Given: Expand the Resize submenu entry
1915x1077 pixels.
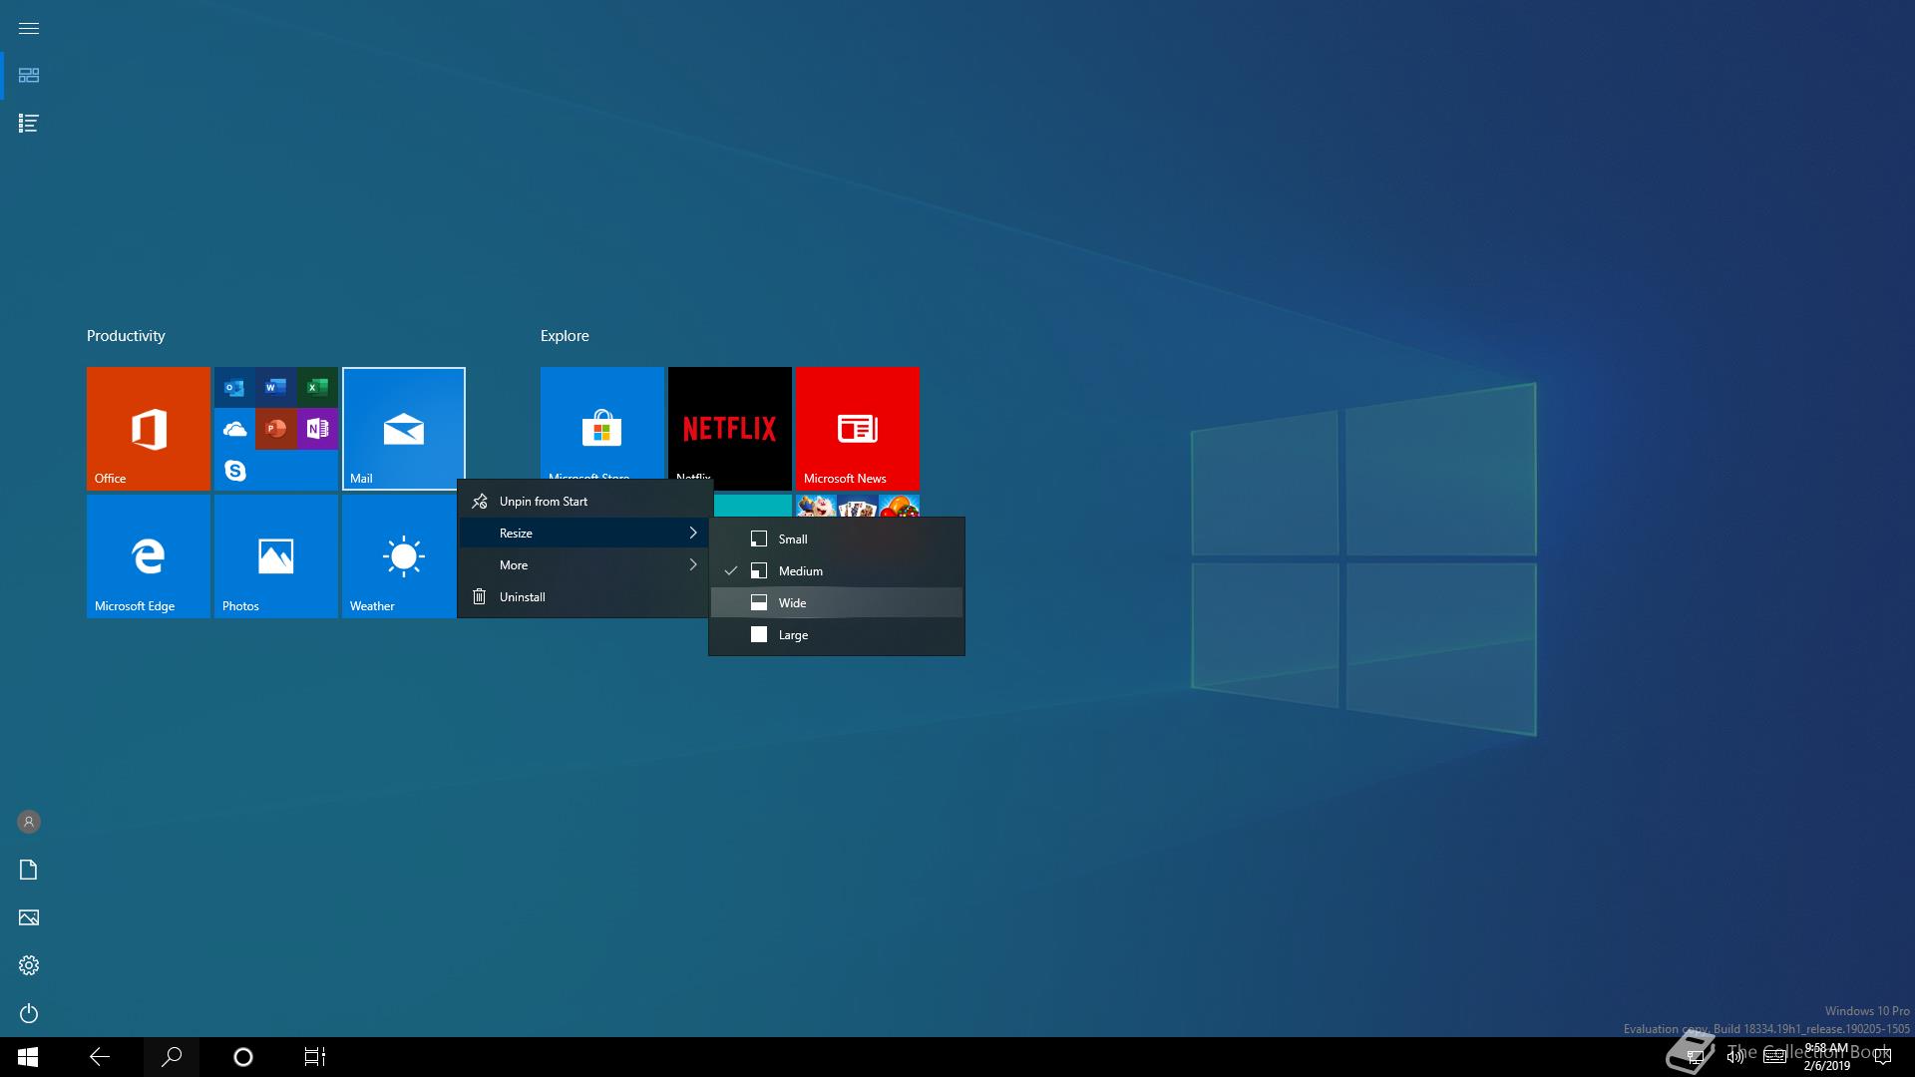Looking at the screenshot, I should (x=584, y=534).
